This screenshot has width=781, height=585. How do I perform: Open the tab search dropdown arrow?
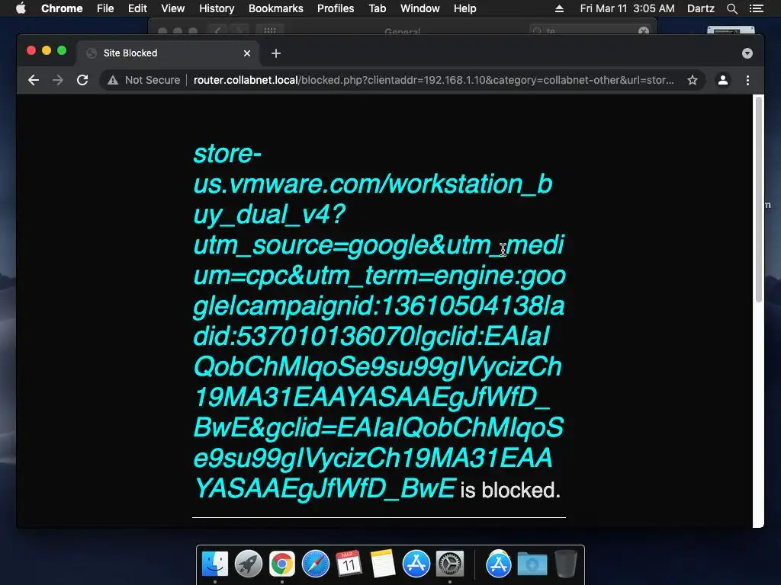click(x=747, y=53)
